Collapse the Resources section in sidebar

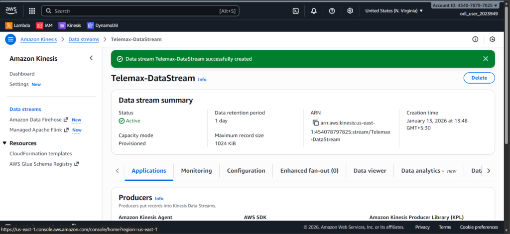(x=5, y=143)
